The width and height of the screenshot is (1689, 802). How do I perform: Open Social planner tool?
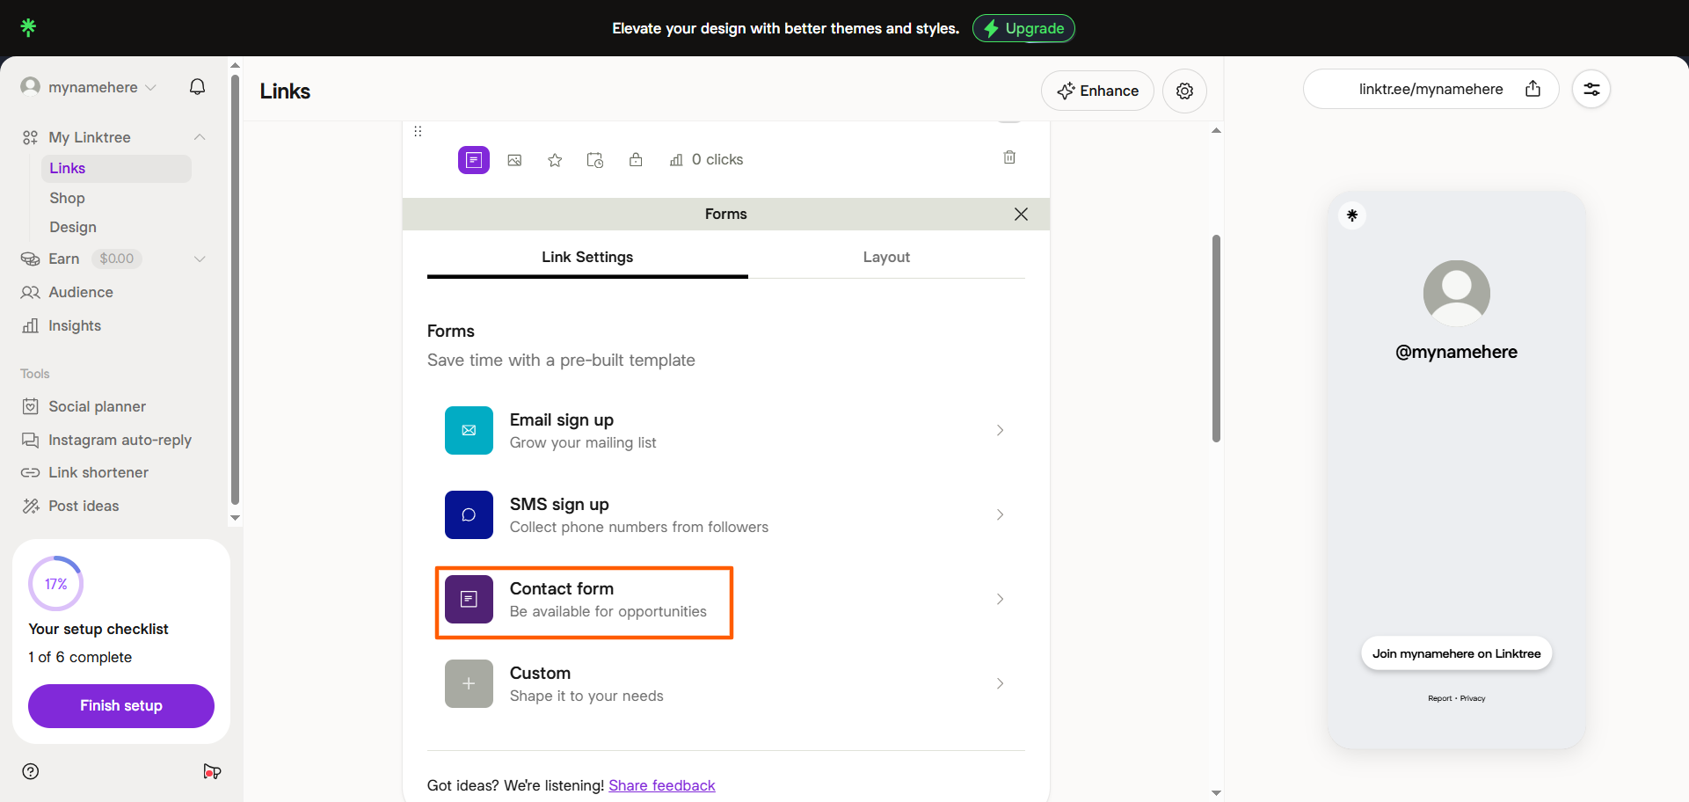(x=97, y=406)
